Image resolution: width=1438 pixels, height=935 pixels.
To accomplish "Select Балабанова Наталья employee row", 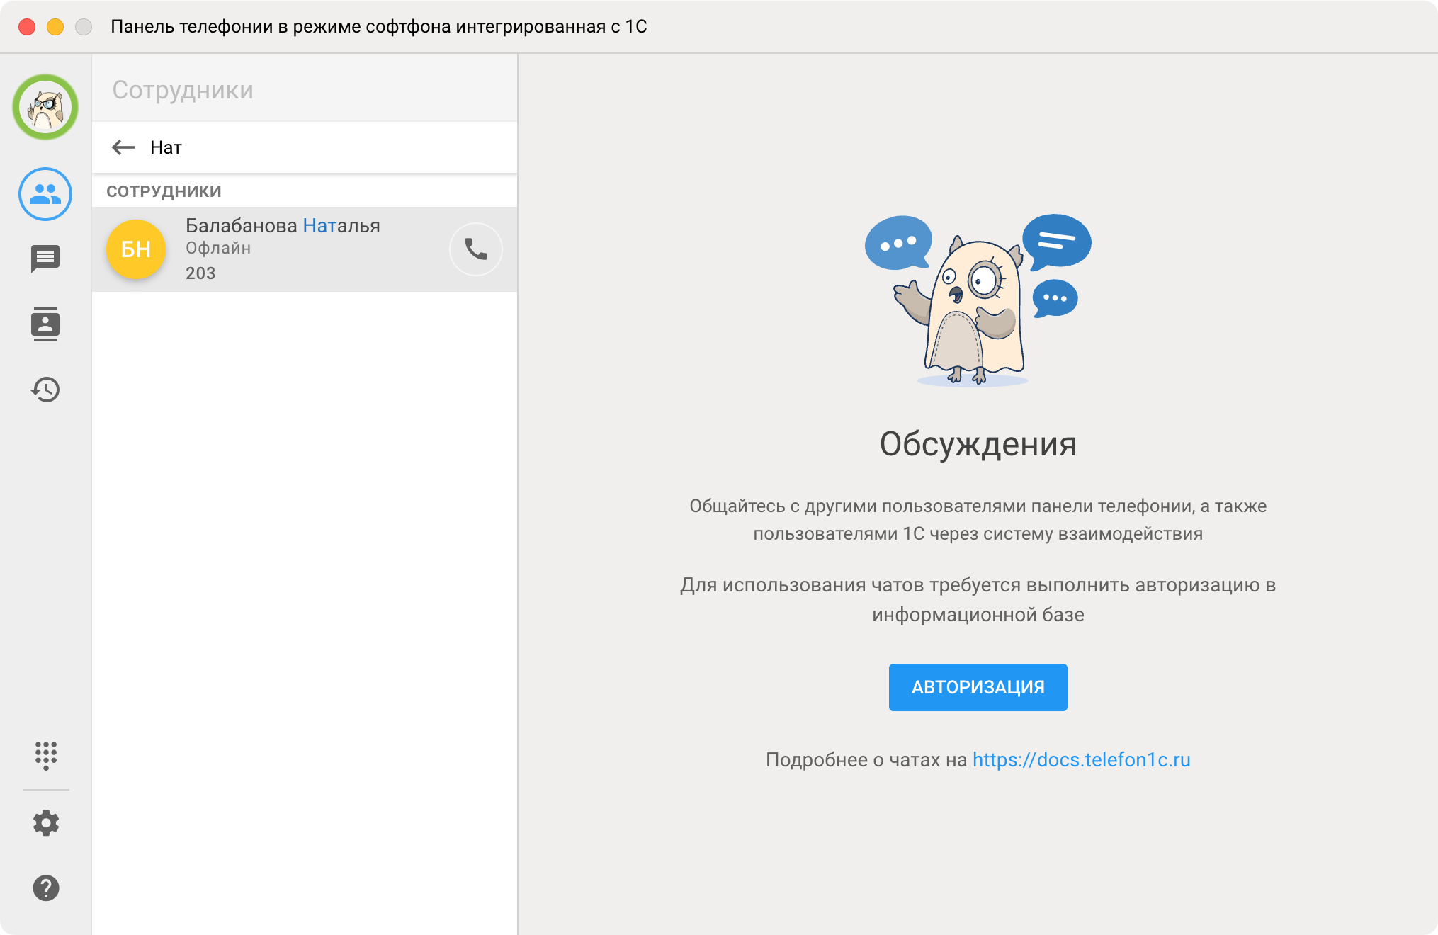I will tap(305, 249).
